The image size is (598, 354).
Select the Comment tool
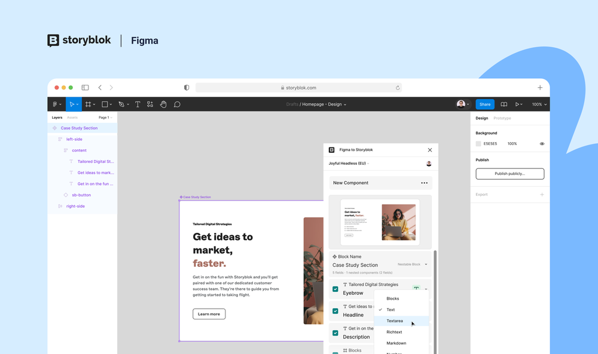pyautogui.click(x=177, y=104)
